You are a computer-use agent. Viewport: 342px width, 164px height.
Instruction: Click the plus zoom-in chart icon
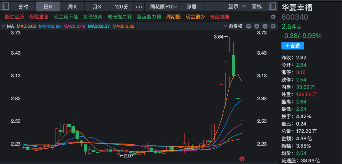tap(257, 26)
